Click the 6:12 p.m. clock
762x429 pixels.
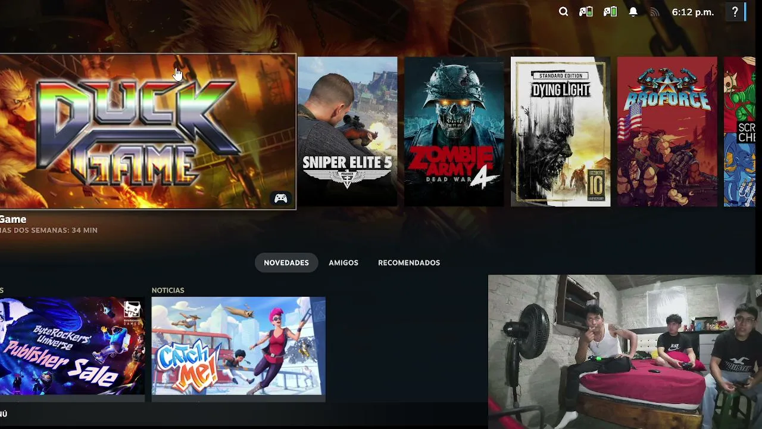[693, 12]
